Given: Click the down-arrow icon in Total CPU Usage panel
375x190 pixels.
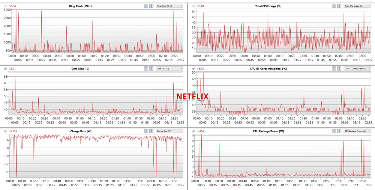Looking at the screenshot, I should [339, 6].
